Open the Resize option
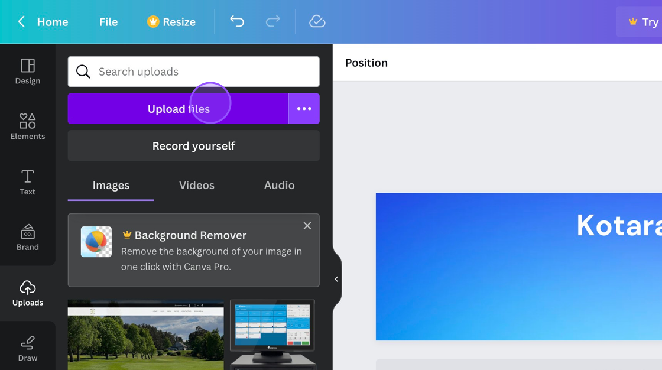 [x=171, y=21]
